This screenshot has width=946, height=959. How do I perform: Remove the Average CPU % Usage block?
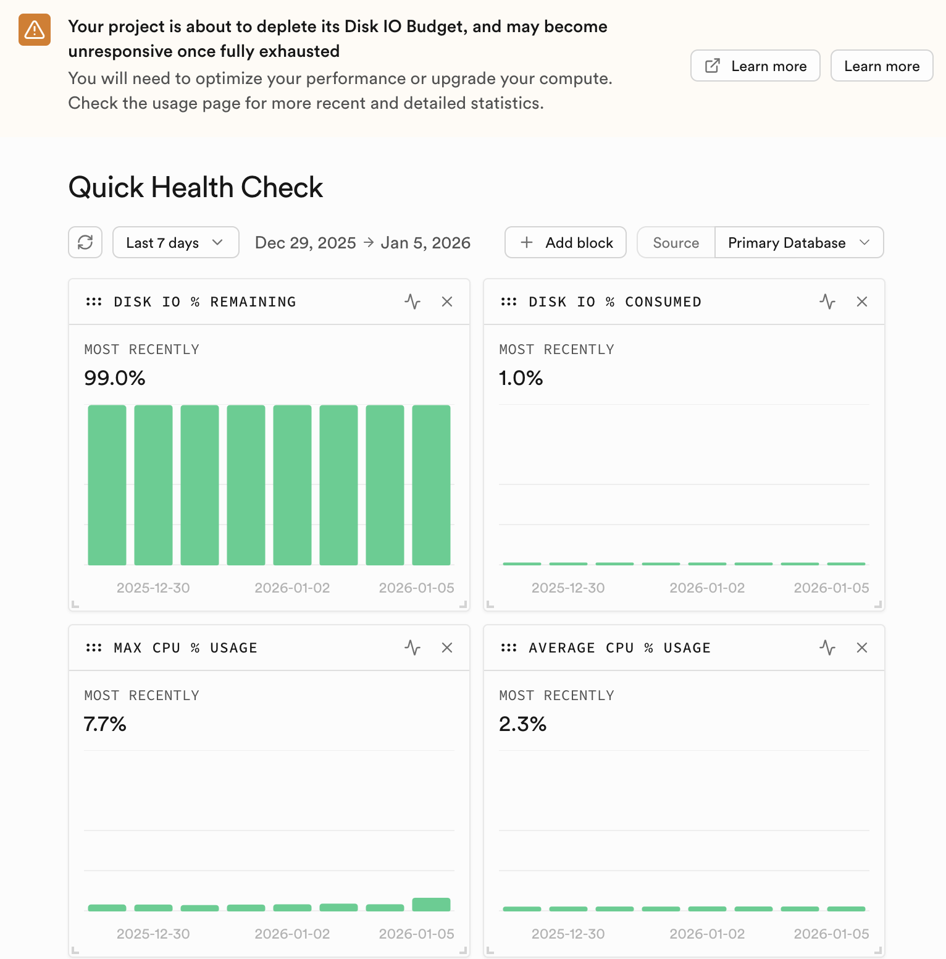tap(862, 648)
